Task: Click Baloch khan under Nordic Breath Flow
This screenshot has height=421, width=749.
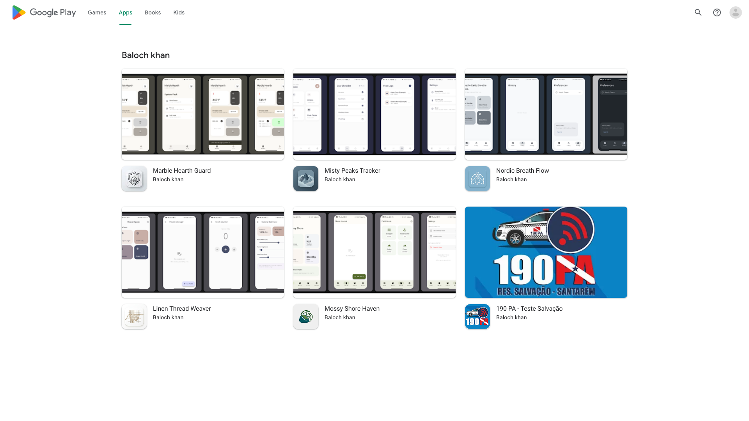Action: [511, 179]
